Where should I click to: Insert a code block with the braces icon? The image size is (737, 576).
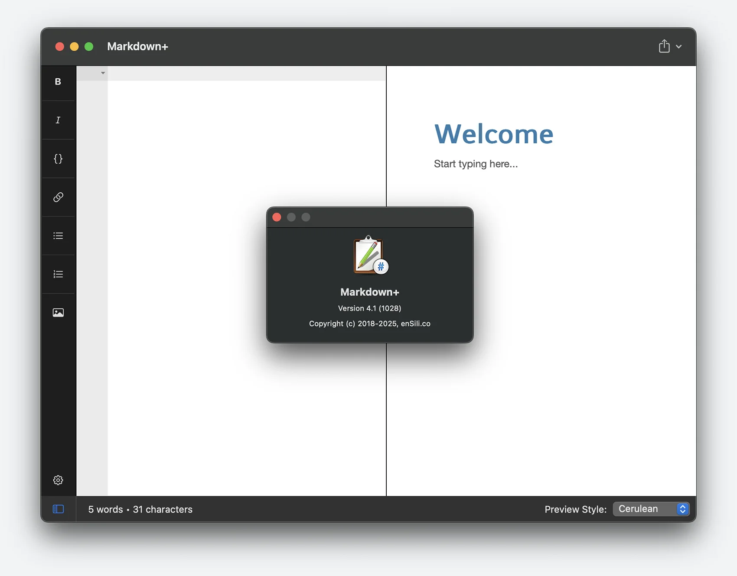click(x=58, y=159)
